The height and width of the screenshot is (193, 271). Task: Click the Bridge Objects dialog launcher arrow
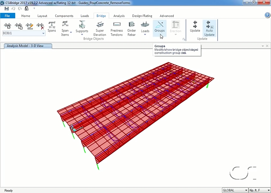pos(184,39)
